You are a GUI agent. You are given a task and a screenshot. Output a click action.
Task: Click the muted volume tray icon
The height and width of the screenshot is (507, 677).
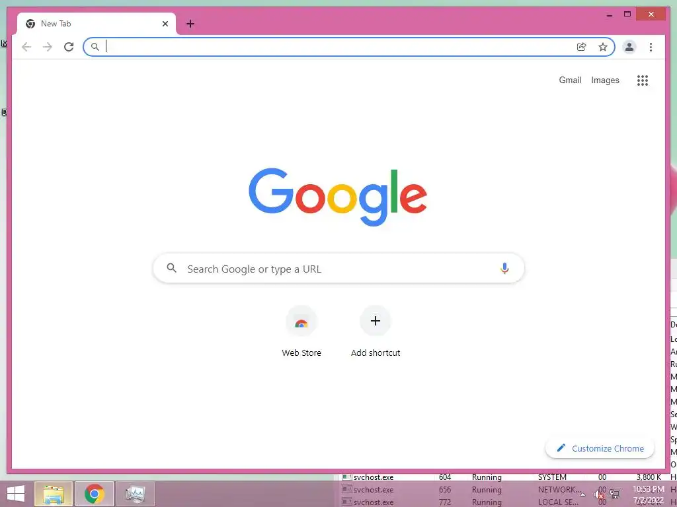[598, 494]
